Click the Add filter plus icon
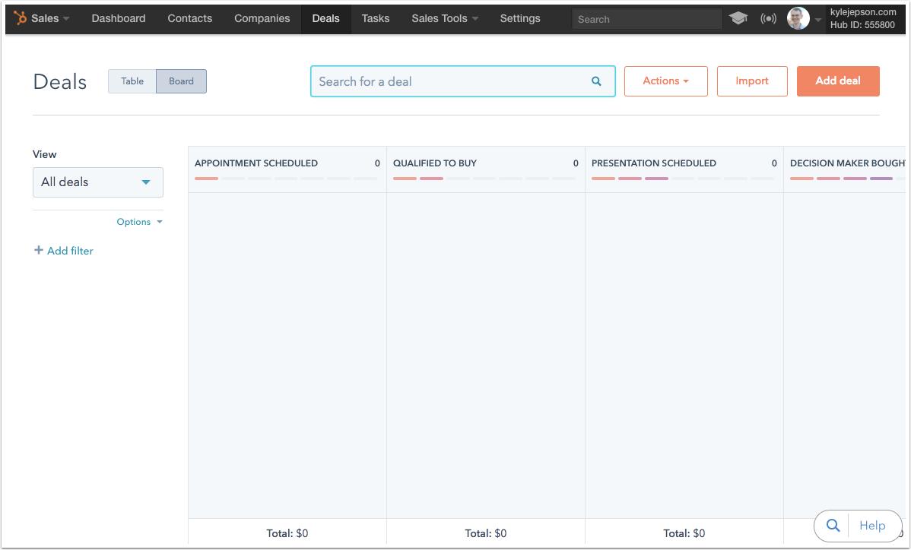This screenshot has height=550, width=911. (x=38, y=251)
